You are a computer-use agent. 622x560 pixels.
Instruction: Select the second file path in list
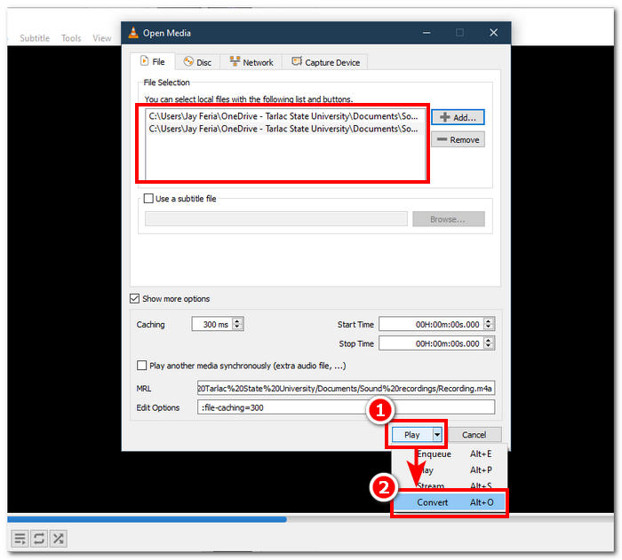[x=284, y=129]
